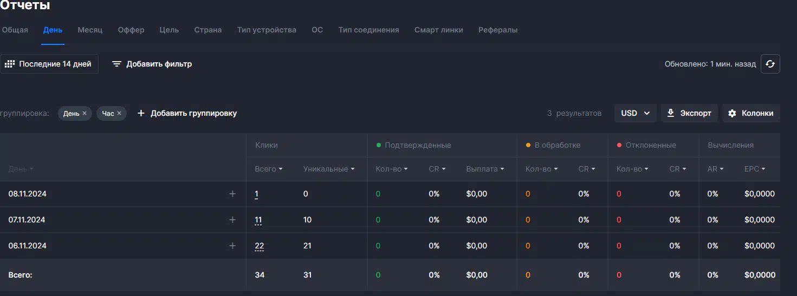Sort by the Всего clicks column
797x296 pixels.
269,169
